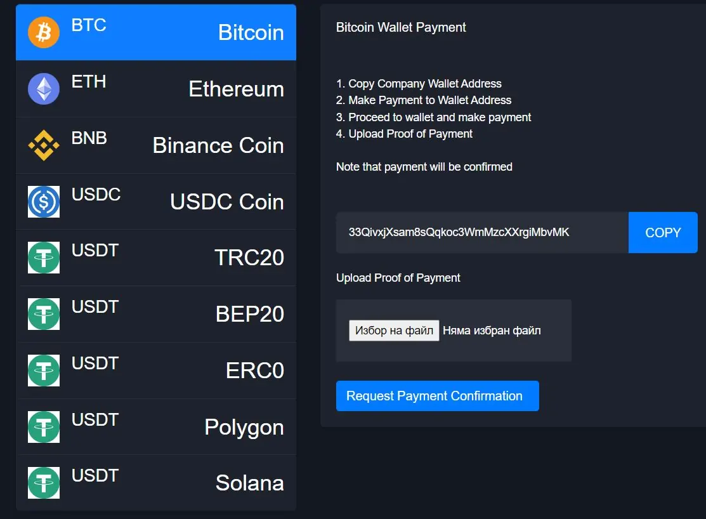Screen dimensions: 706x519
Task: Select the active Bitcoin BTC tab
Action: pos(156,32)
